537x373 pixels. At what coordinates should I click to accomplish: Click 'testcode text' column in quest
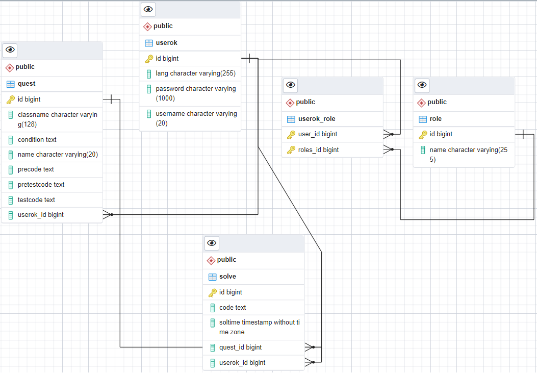36,200
